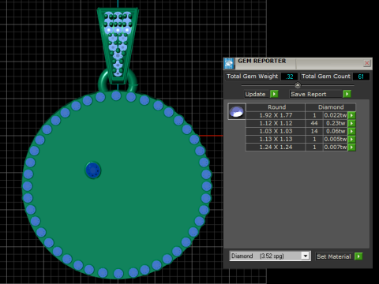Click the count cell showing 14
Screen dimensions: 379x284
[x=314, y=131]
